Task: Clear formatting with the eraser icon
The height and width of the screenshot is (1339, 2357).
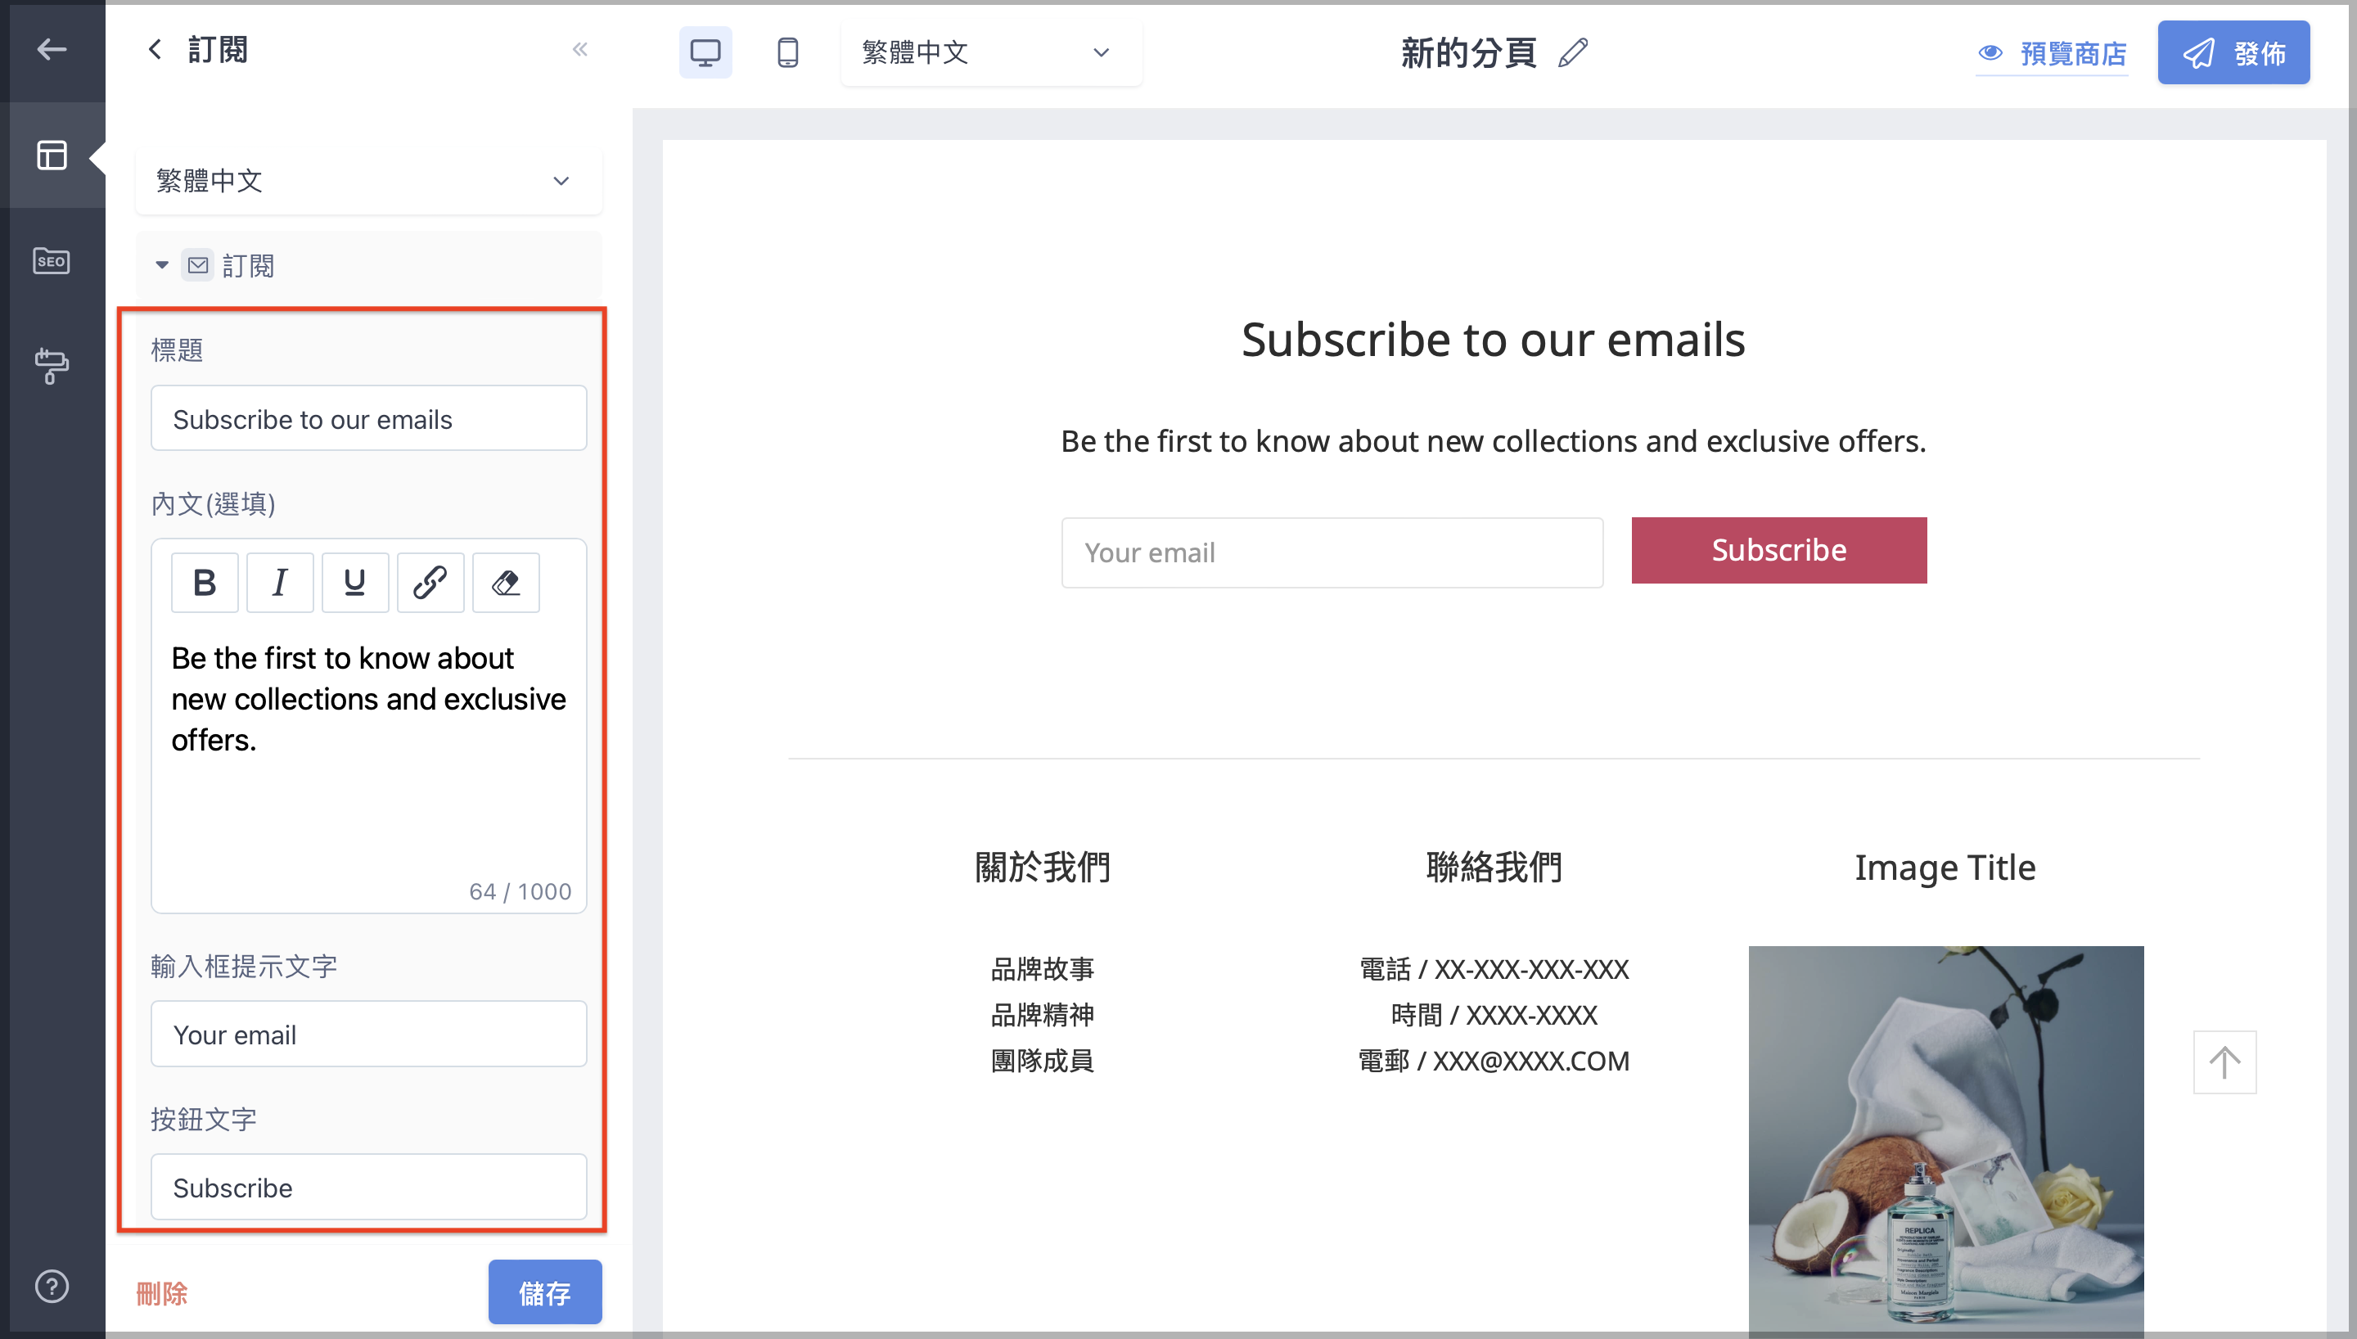Action: coord(506,582)
